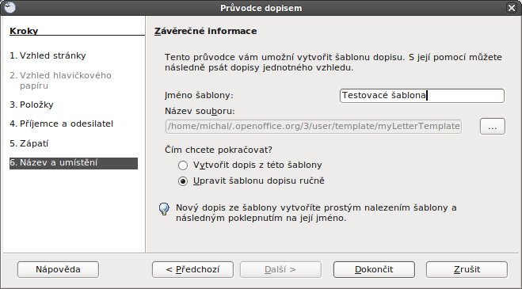Click the Název souboru path field
This screenshot has height=289, width=522.
coord(313,127)
